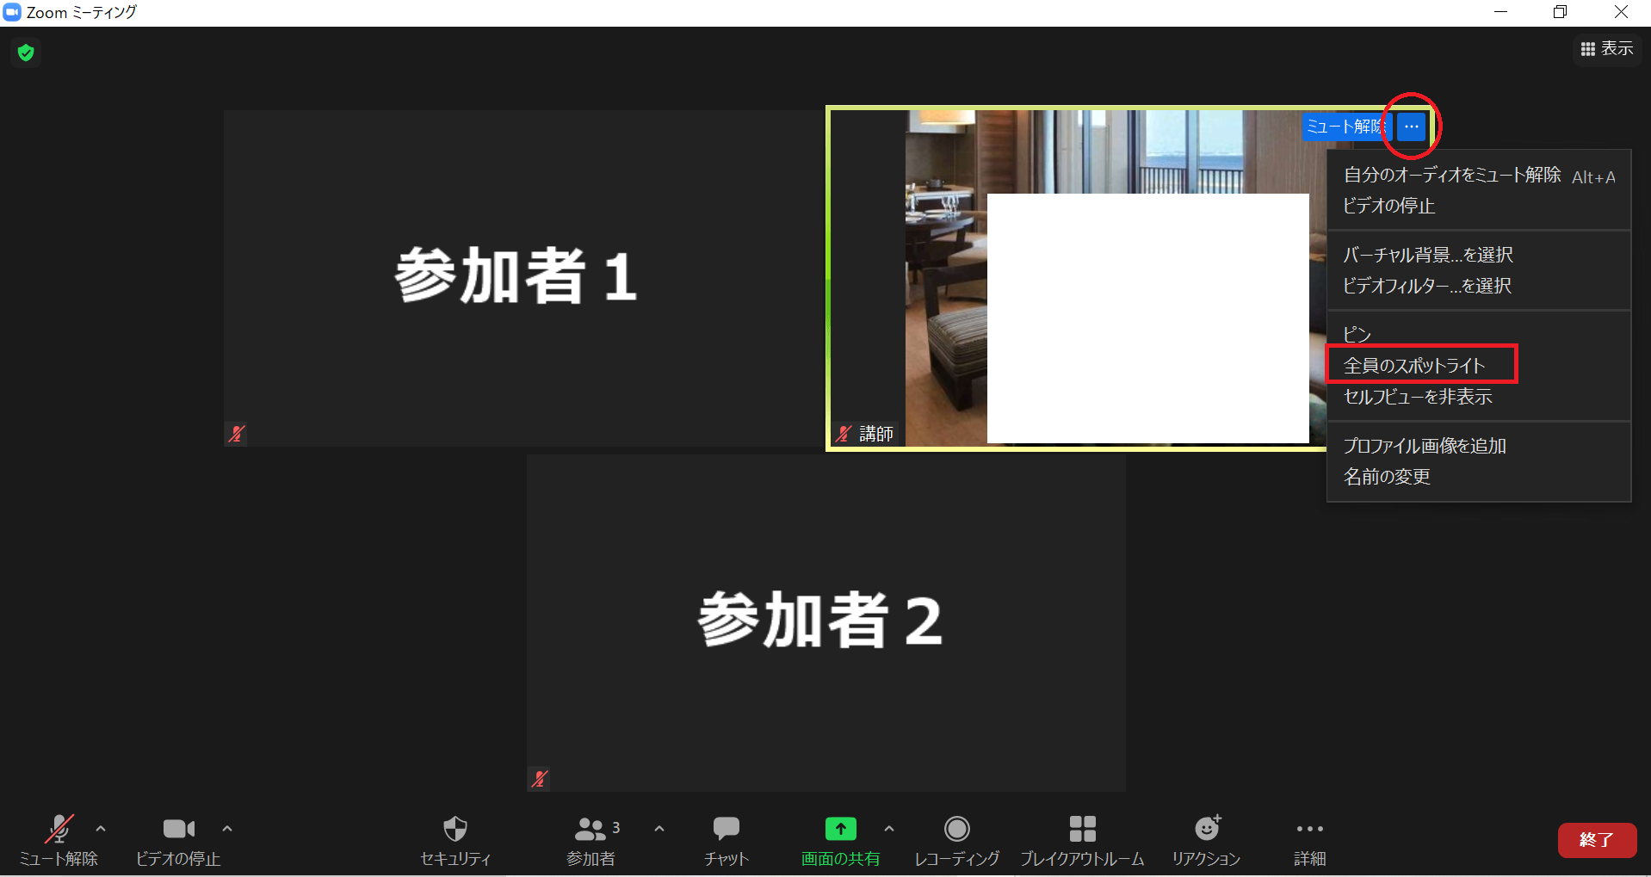Stop video using the camera button
Screen dimensions: 1651x877
coord(178,830)
